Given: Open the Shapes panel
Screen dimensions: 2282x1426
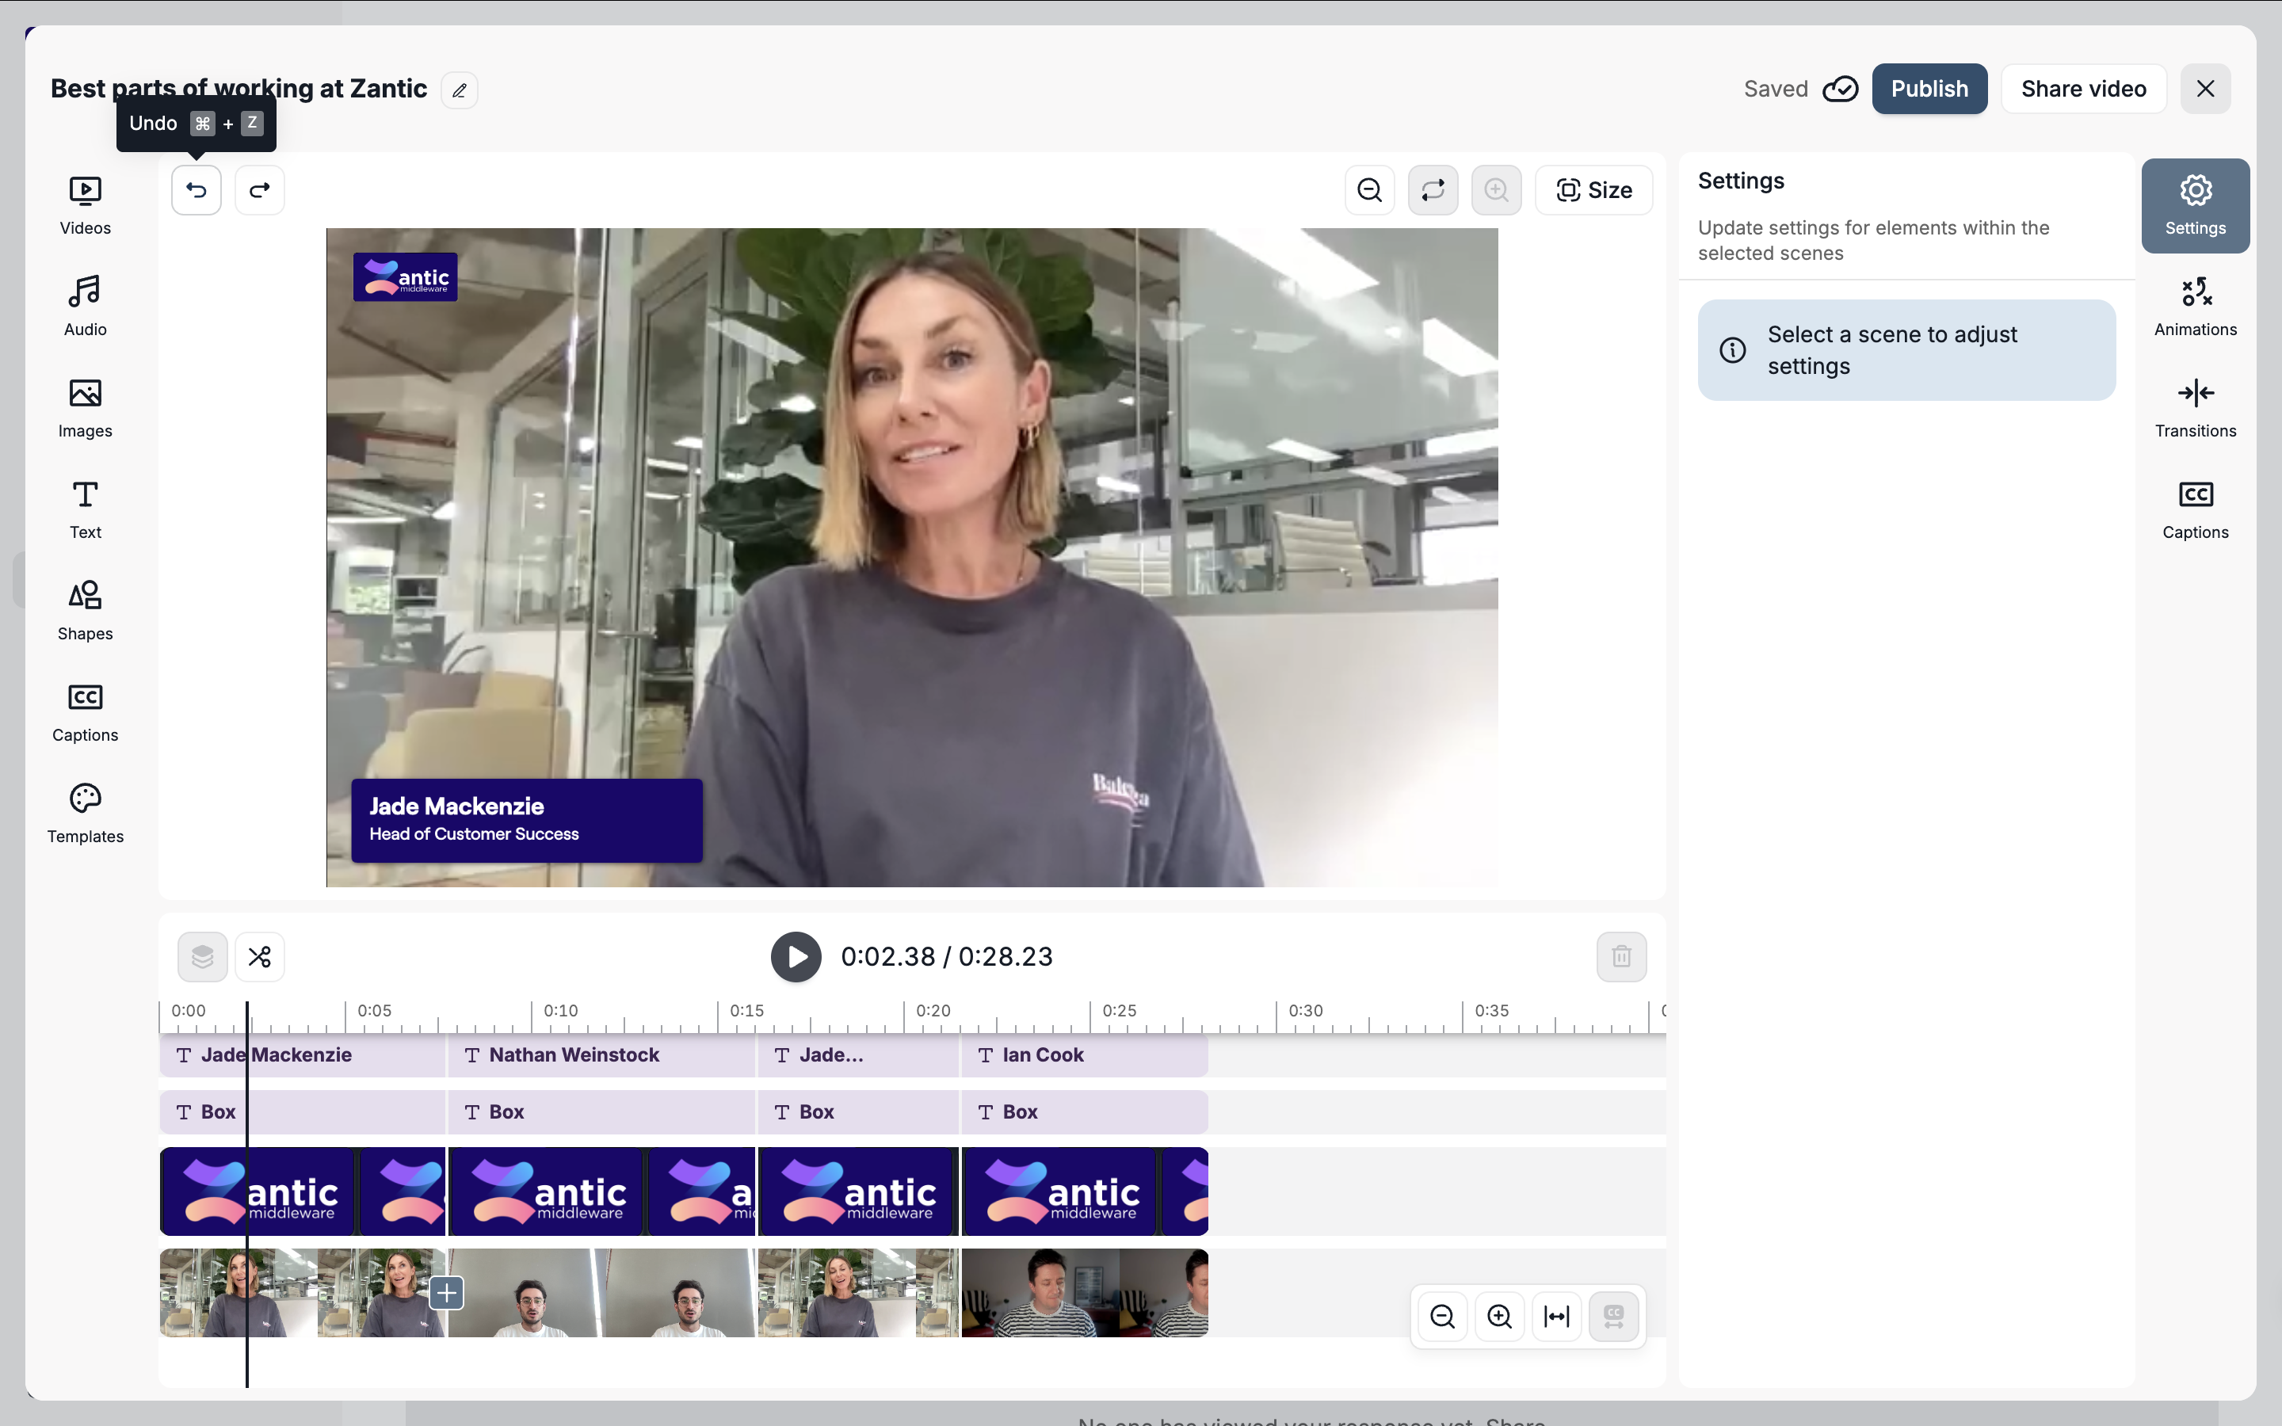Looking at the screenshot, I should tap(85, 610).
